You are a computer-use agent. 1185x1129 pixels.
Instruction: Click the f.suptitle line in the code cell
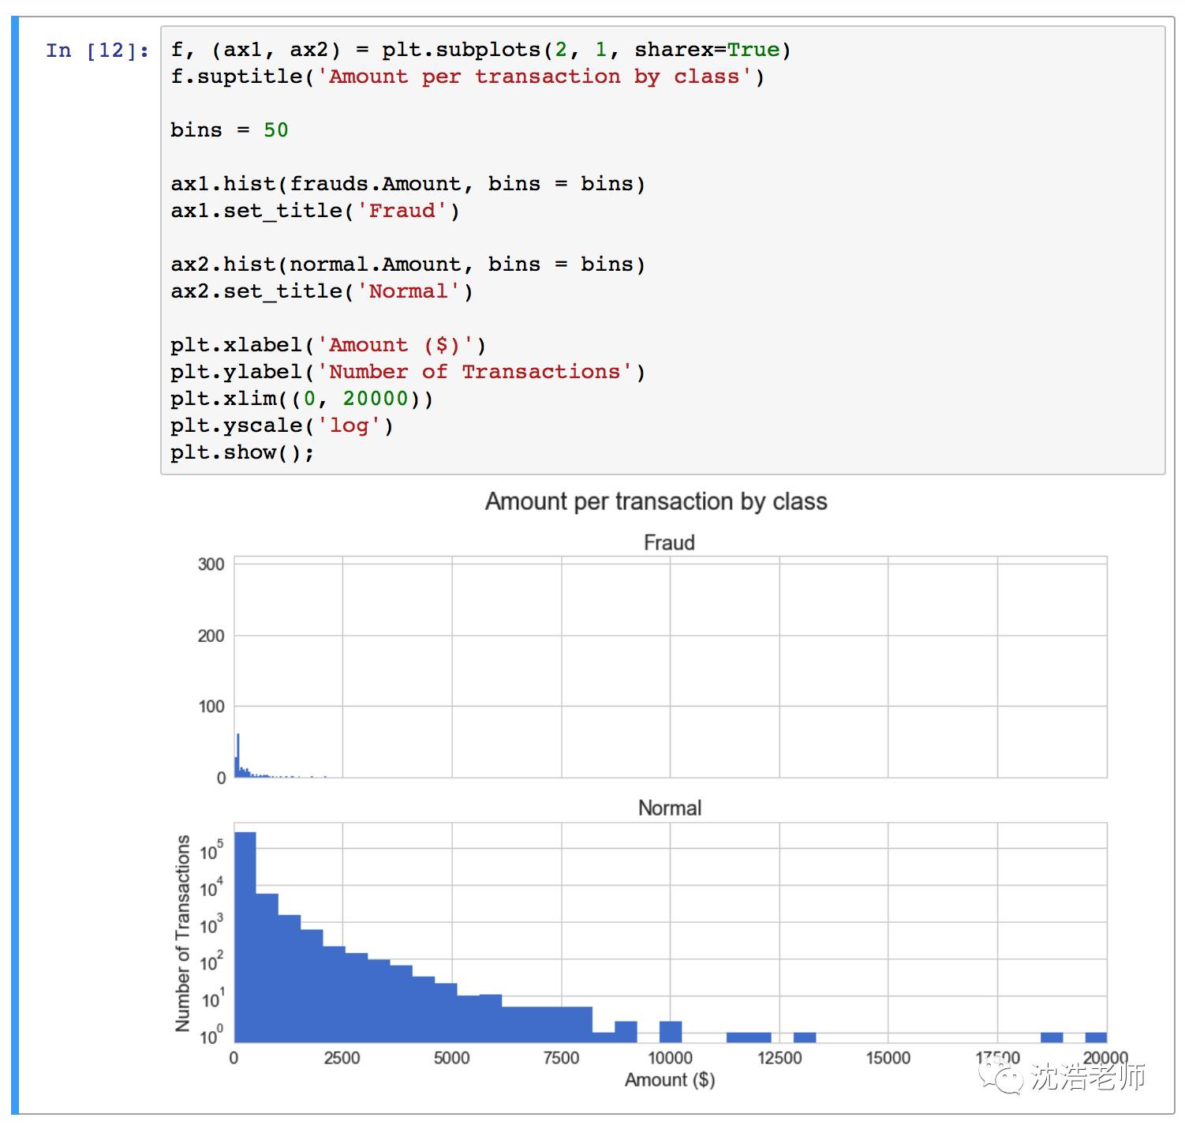467,77
